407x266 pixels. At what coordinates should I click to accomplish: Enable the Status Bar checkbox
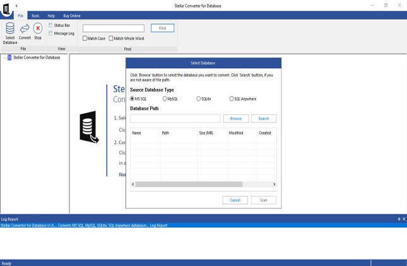pos(50,25)
